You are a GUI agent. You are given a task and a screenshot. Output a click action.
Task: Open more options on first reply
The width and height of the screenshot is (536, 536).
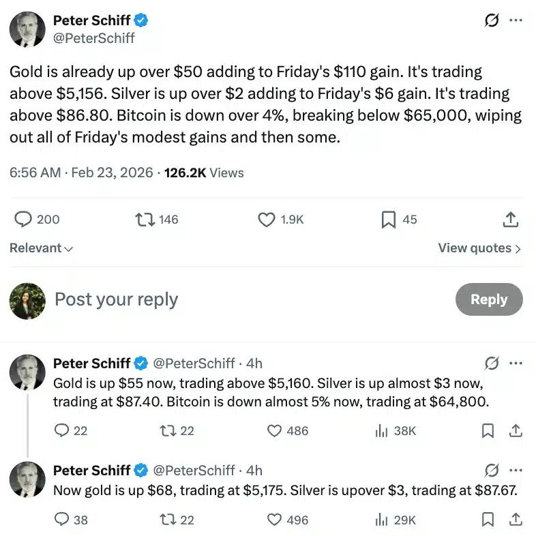click(516, 363)
